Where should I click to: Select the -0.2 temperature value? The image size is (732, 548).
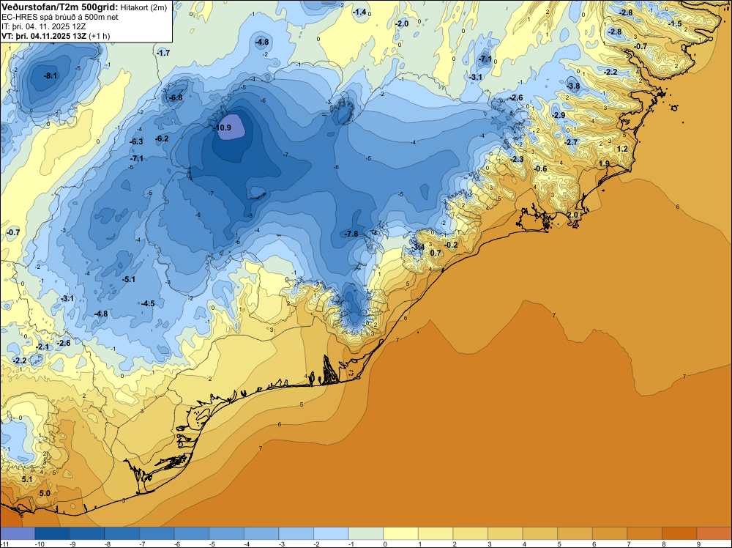[451, 245]
